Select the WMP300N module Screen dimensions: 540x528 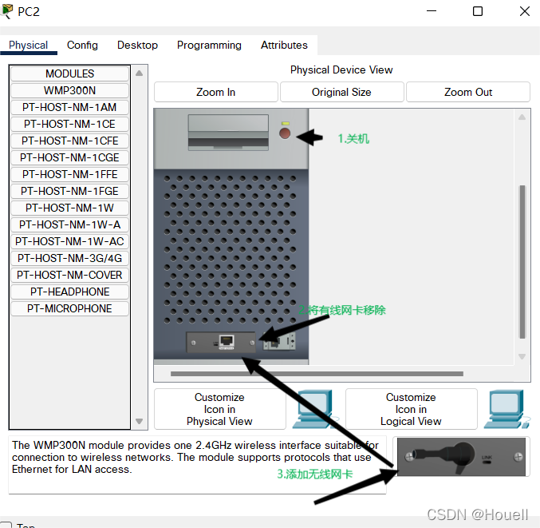(70, 90)
